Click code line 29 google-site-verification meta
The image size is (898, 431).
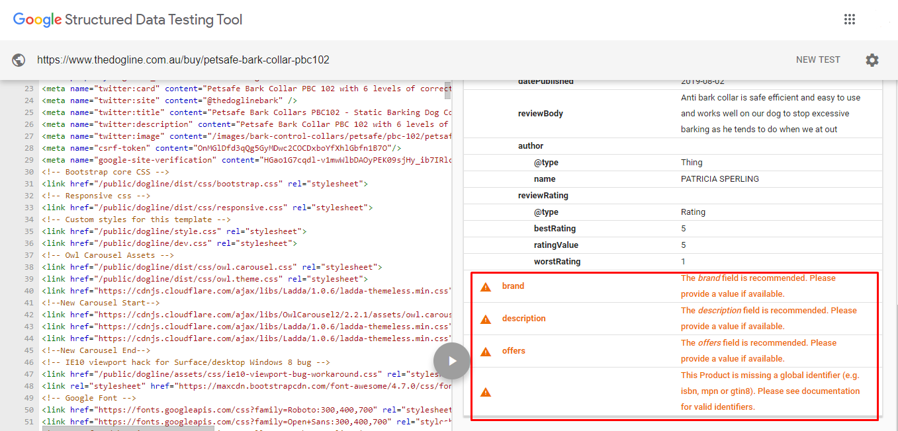pos(247,160)
